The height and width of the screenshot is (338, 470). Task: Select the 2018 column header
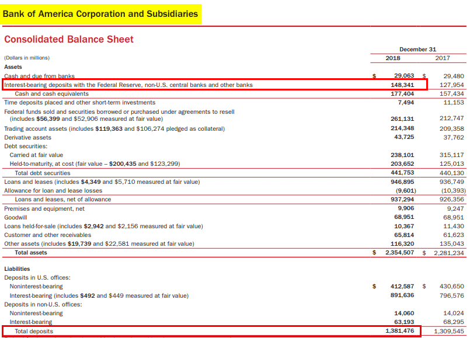392,58
